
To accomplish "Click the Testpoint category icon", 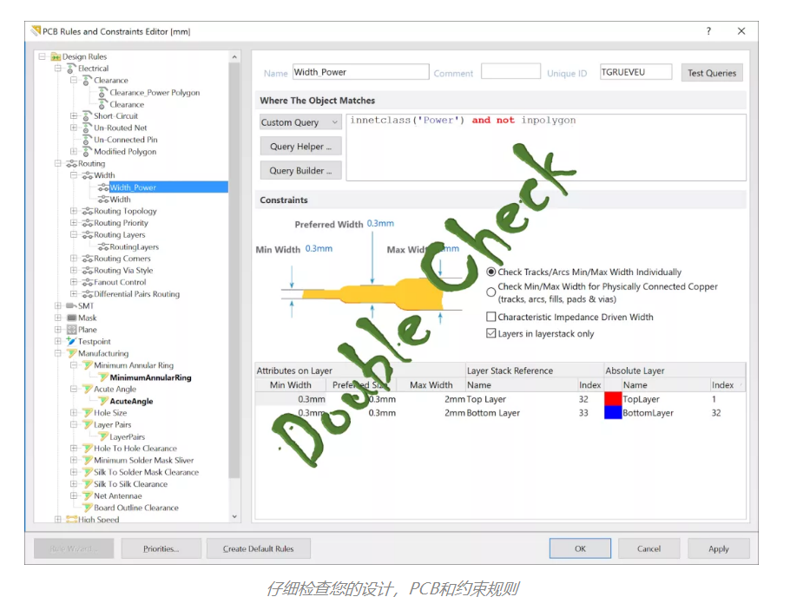I will click(71, 342).
